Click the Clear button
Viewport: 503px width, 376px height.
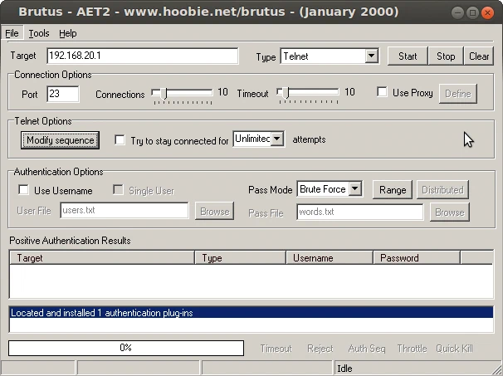479,56
